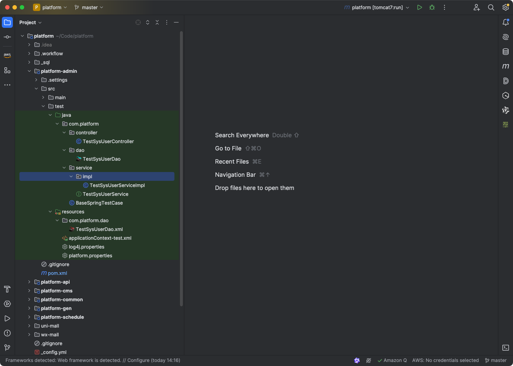Expand the platform-gen module
Viewport: 513px width, 366px height.
(x=29, y=308)
